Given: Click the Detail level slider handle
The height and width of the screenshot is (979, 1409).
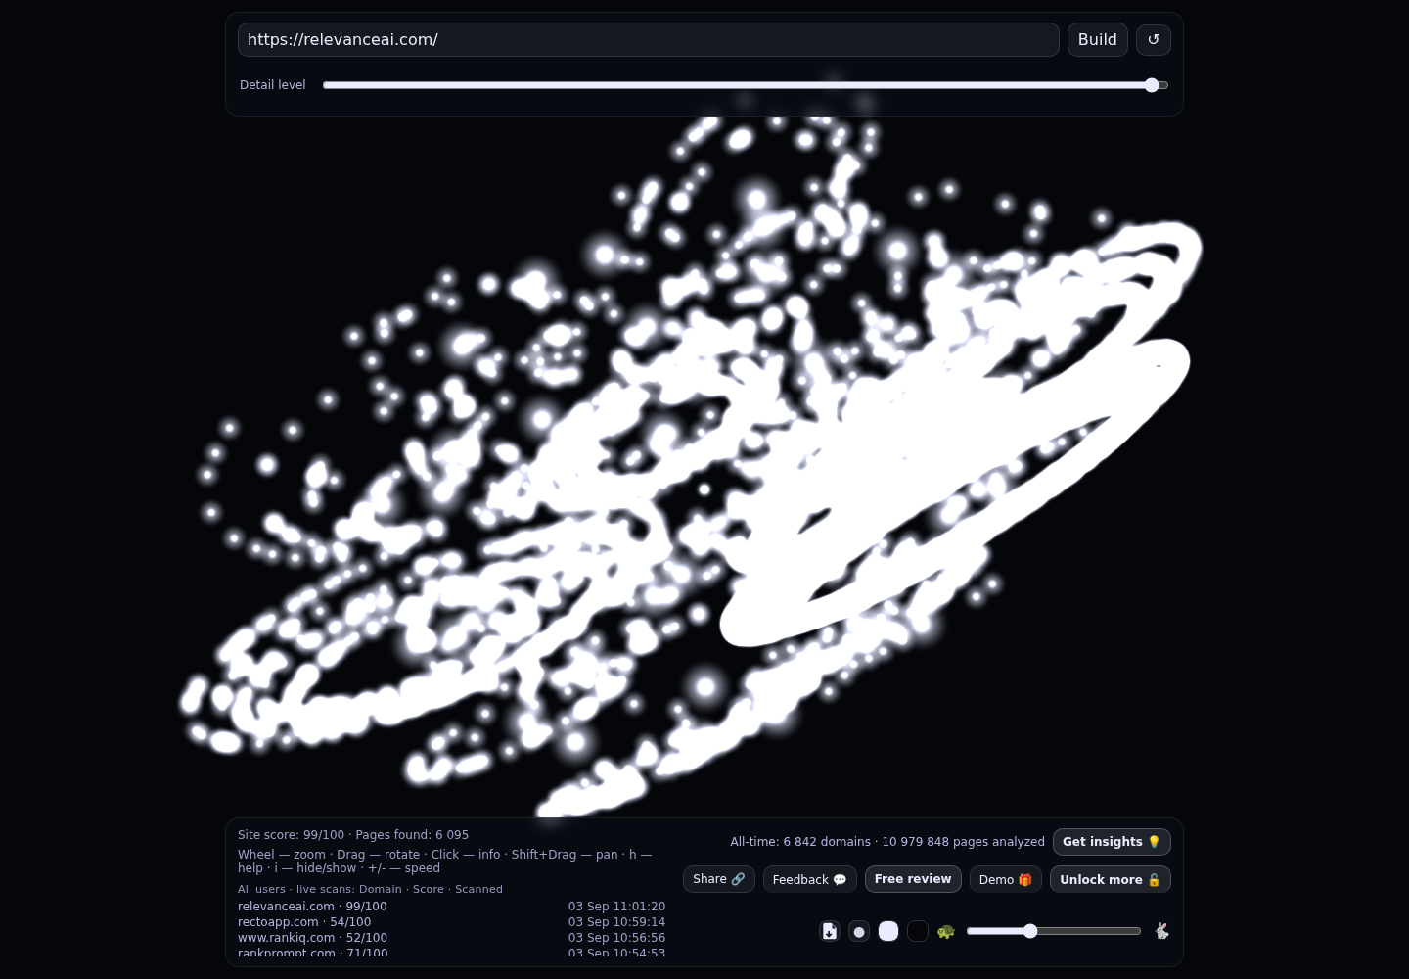Looking at the screenshot, I should pyautogui.click(x=1152, y=85).
